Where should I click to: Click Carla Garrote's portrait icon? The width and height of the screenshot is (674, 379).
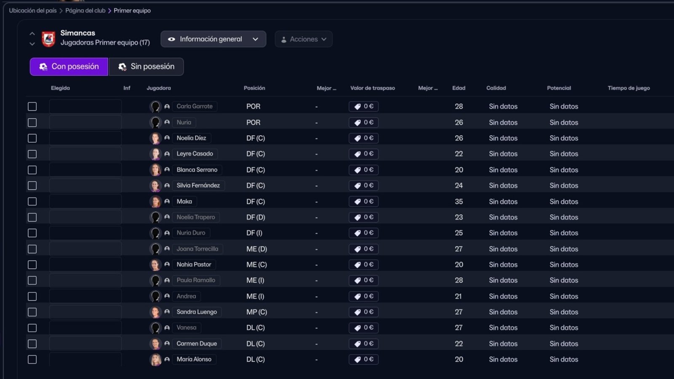155,107
